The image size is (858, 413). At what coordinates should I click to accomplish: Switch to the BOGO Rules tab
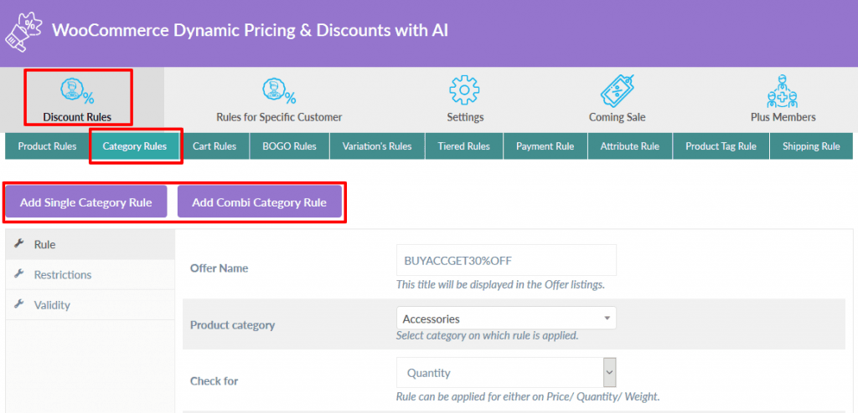(289, 146)
